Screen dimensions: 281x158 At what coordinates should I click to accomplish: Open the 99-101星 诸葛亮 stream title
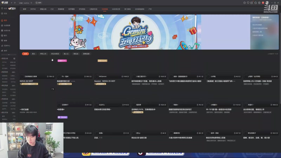tap(219, 110)
